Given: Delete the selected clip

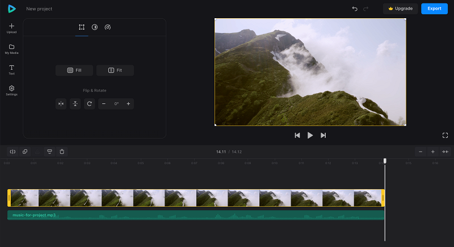Looking at the screenshot, I should pos(62,152).
